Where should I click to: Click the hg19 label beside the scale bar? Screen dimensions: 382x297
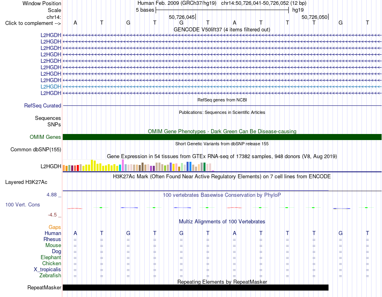pos(298,10)
